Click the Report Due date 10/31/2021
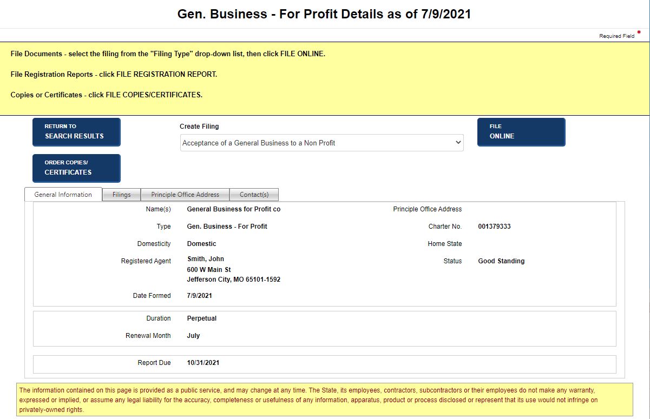650x419 pixels. pyautogui.click(x=202, y=362)
